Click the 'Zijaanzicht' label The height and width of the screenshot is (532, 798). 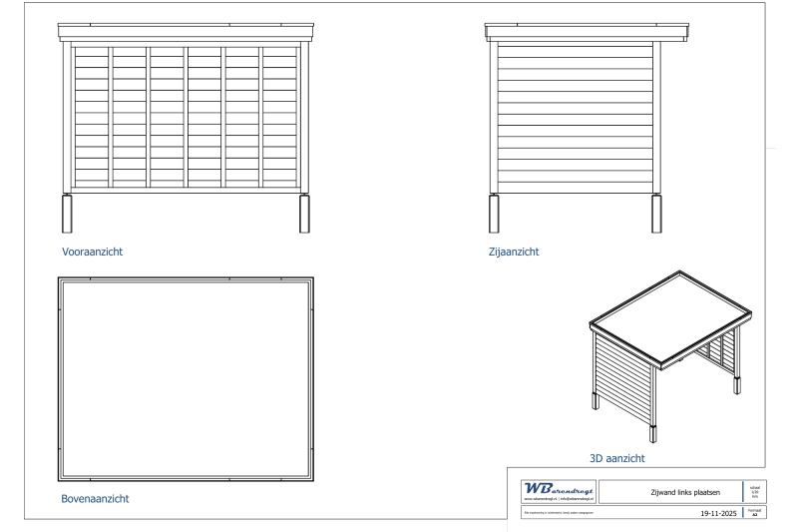tap(509, 253)
